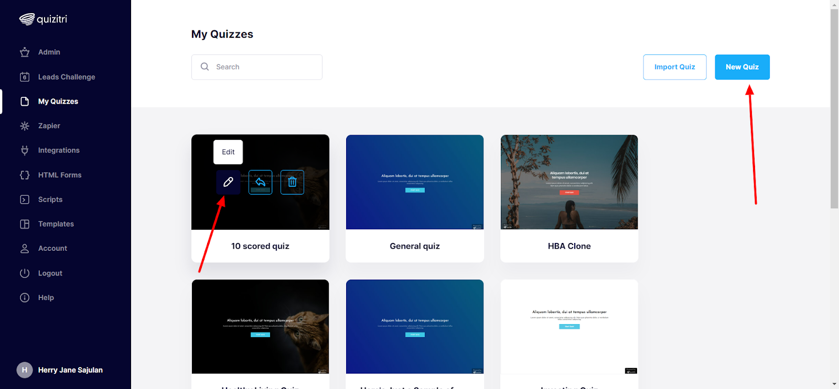Click the Herry Jane Sajulan username
Image resolution: width=839 pixels, height=389 pixels.
pyautogui.click(x=70, y=370)
